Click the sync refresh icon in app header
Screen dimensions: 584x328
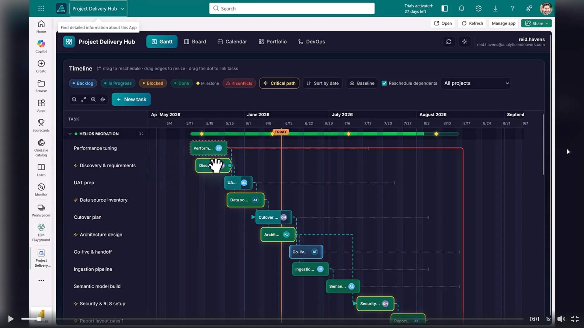(449, 42)
